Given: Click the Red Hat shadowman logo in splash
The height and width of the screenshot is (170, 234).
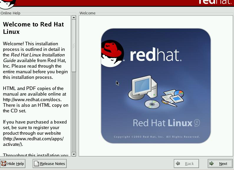Looking at the screenshot, I should [112, 53].
